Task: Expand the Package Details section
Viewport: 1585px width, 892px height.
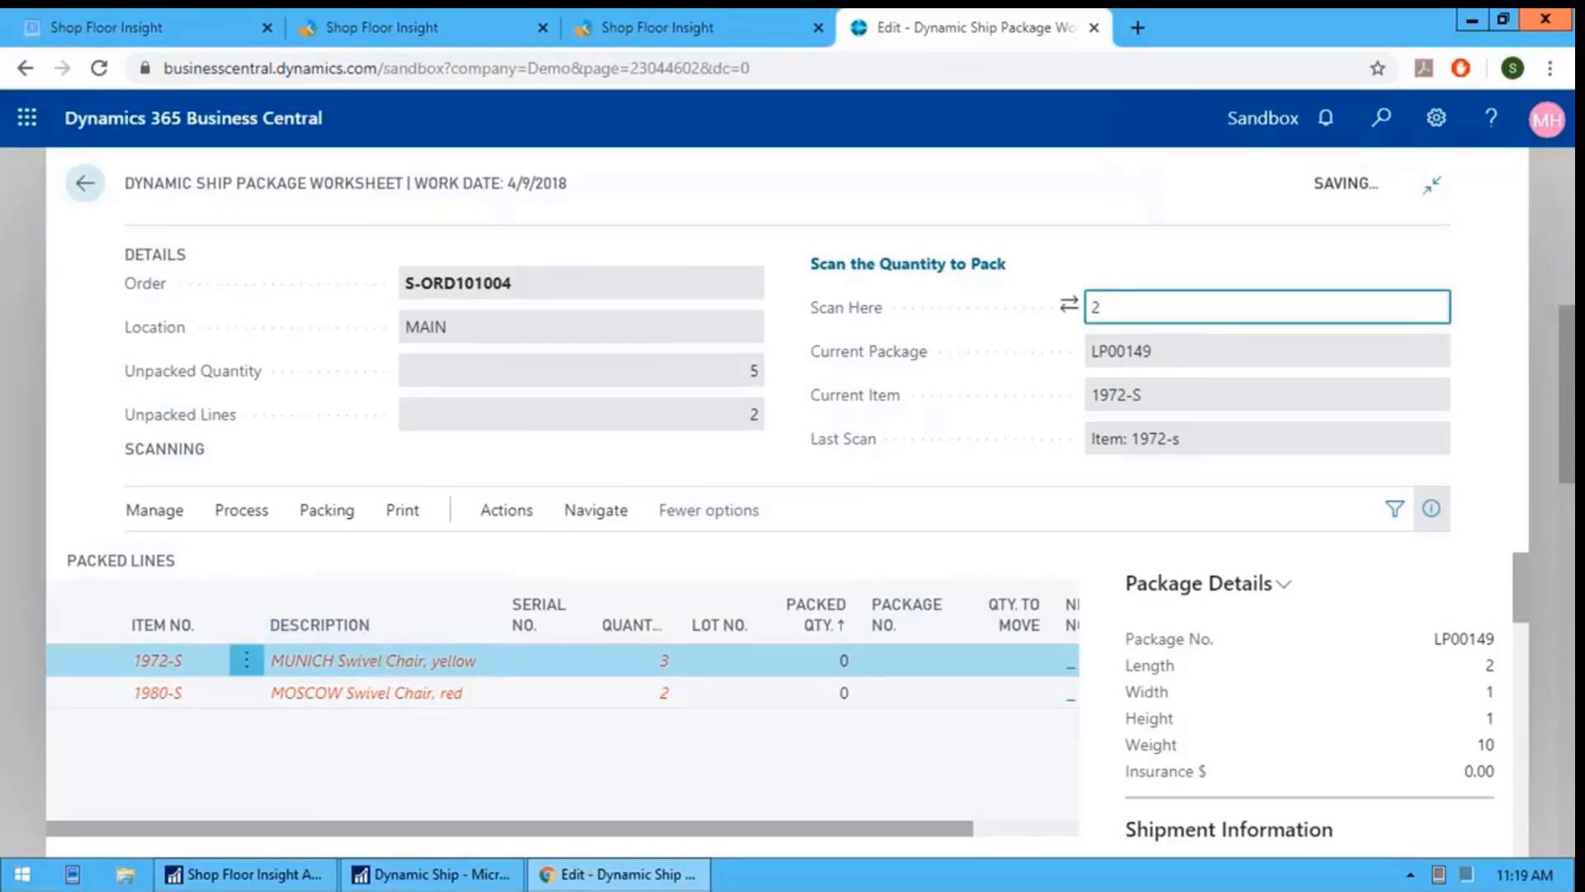Action: click(x=1206, y=582)
